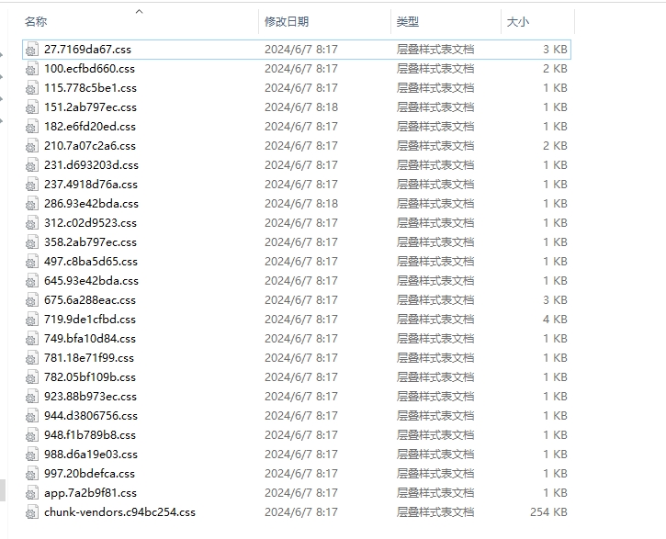Viewport: 666px width, 539px height.
Task: Sort files by the 修改日期 column header
Action: pos(287,22)
